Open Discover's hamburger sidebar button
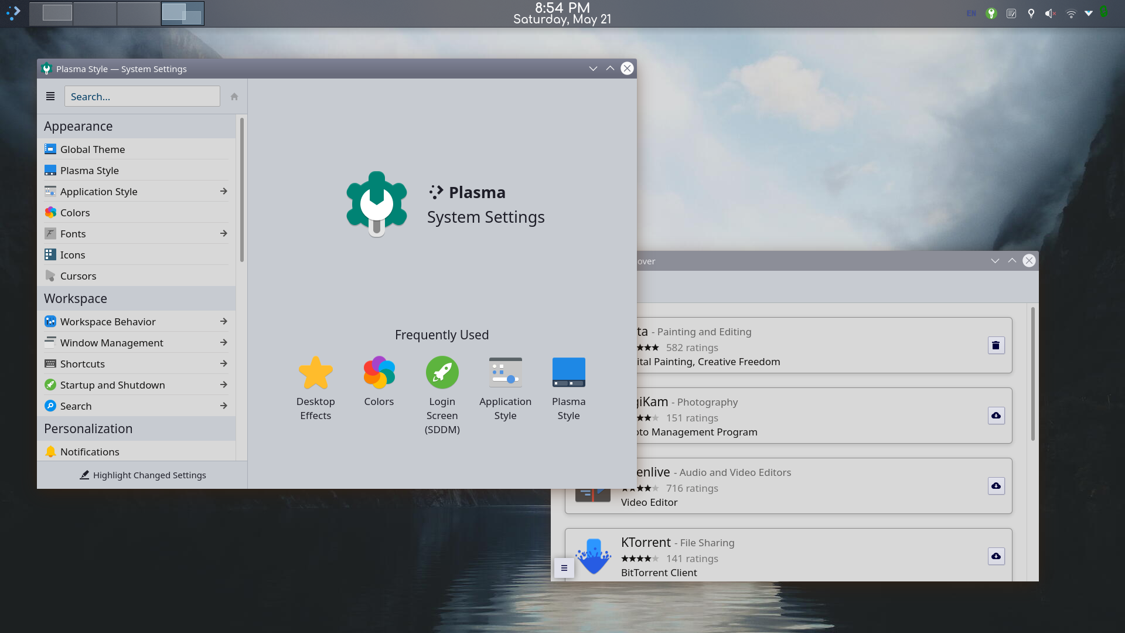 click(x=564, y=568)
